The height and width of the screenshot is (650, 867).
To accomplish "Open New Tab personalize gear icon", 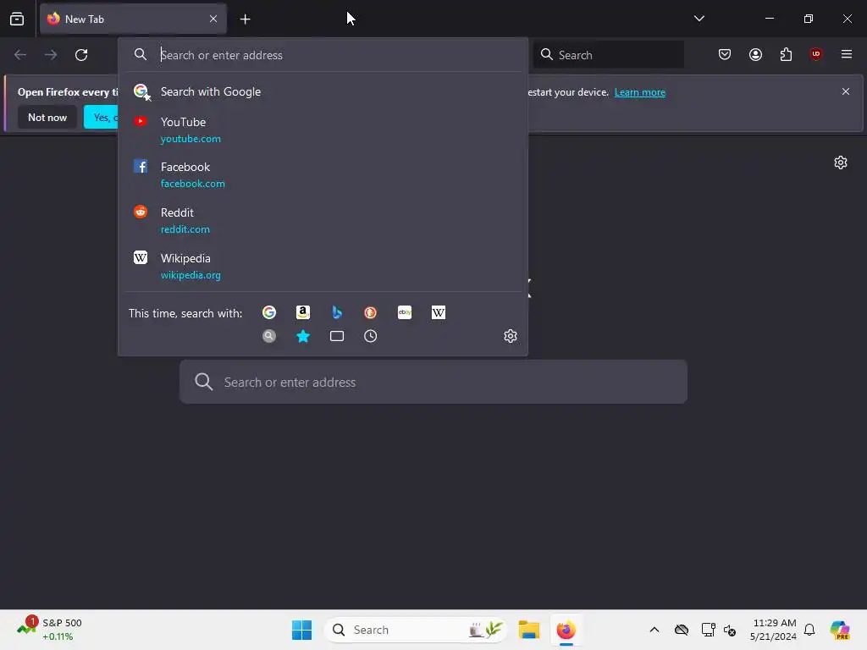I will tap(841, 162).
